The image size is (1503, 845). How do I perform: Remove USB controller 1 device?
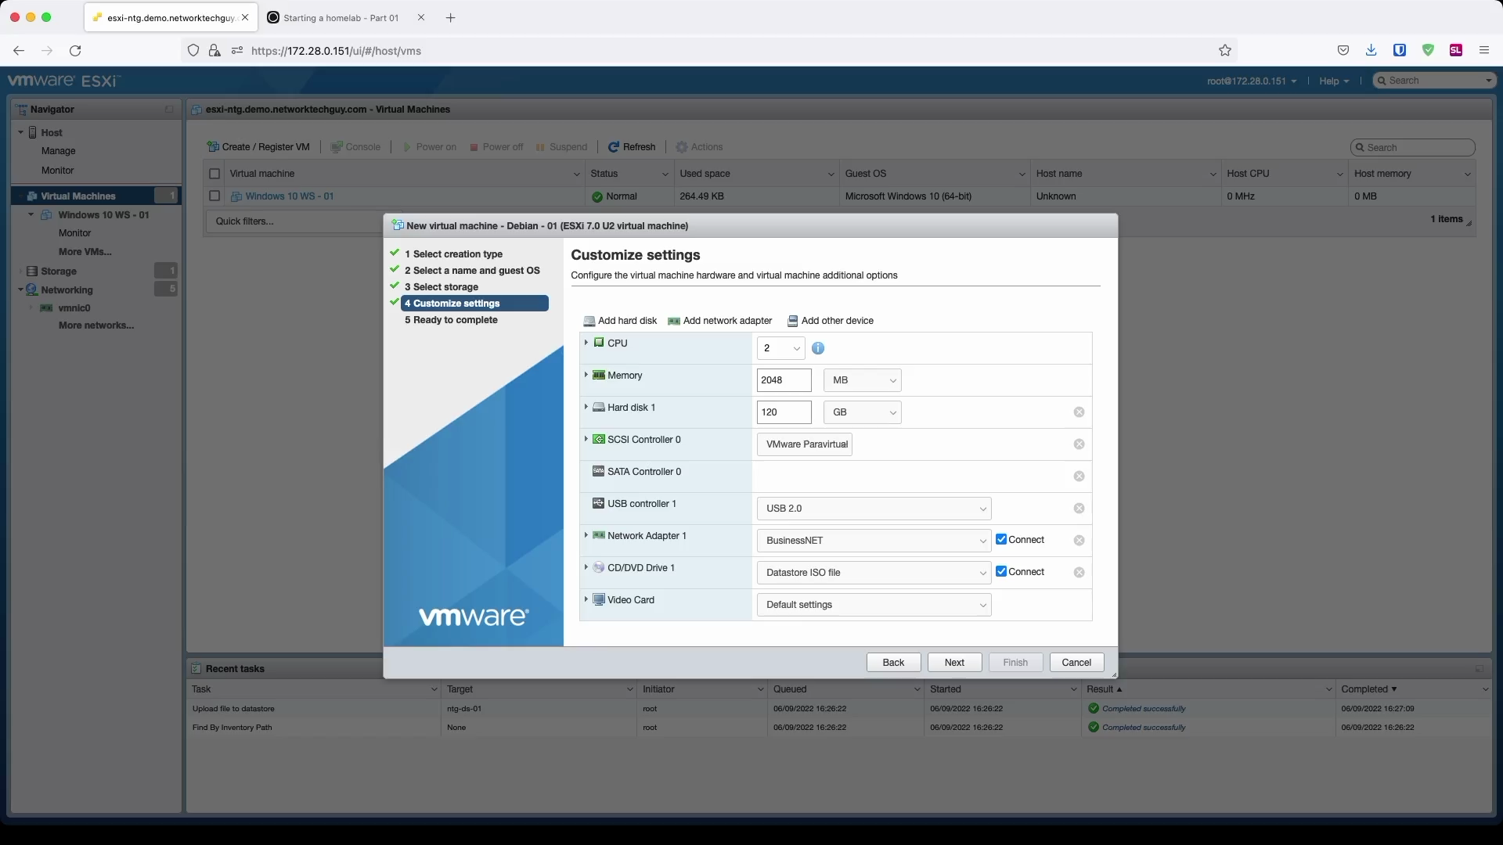coord(1079,509)
